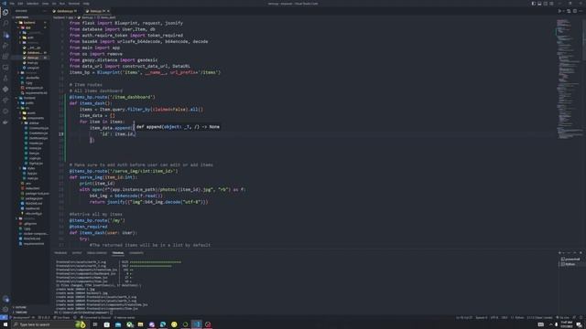Open the Edit menu
This screenshot has height=329, width=586.
20,4
